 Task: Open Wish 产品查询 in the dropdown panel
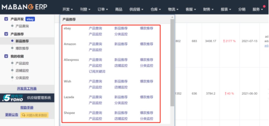95,81
